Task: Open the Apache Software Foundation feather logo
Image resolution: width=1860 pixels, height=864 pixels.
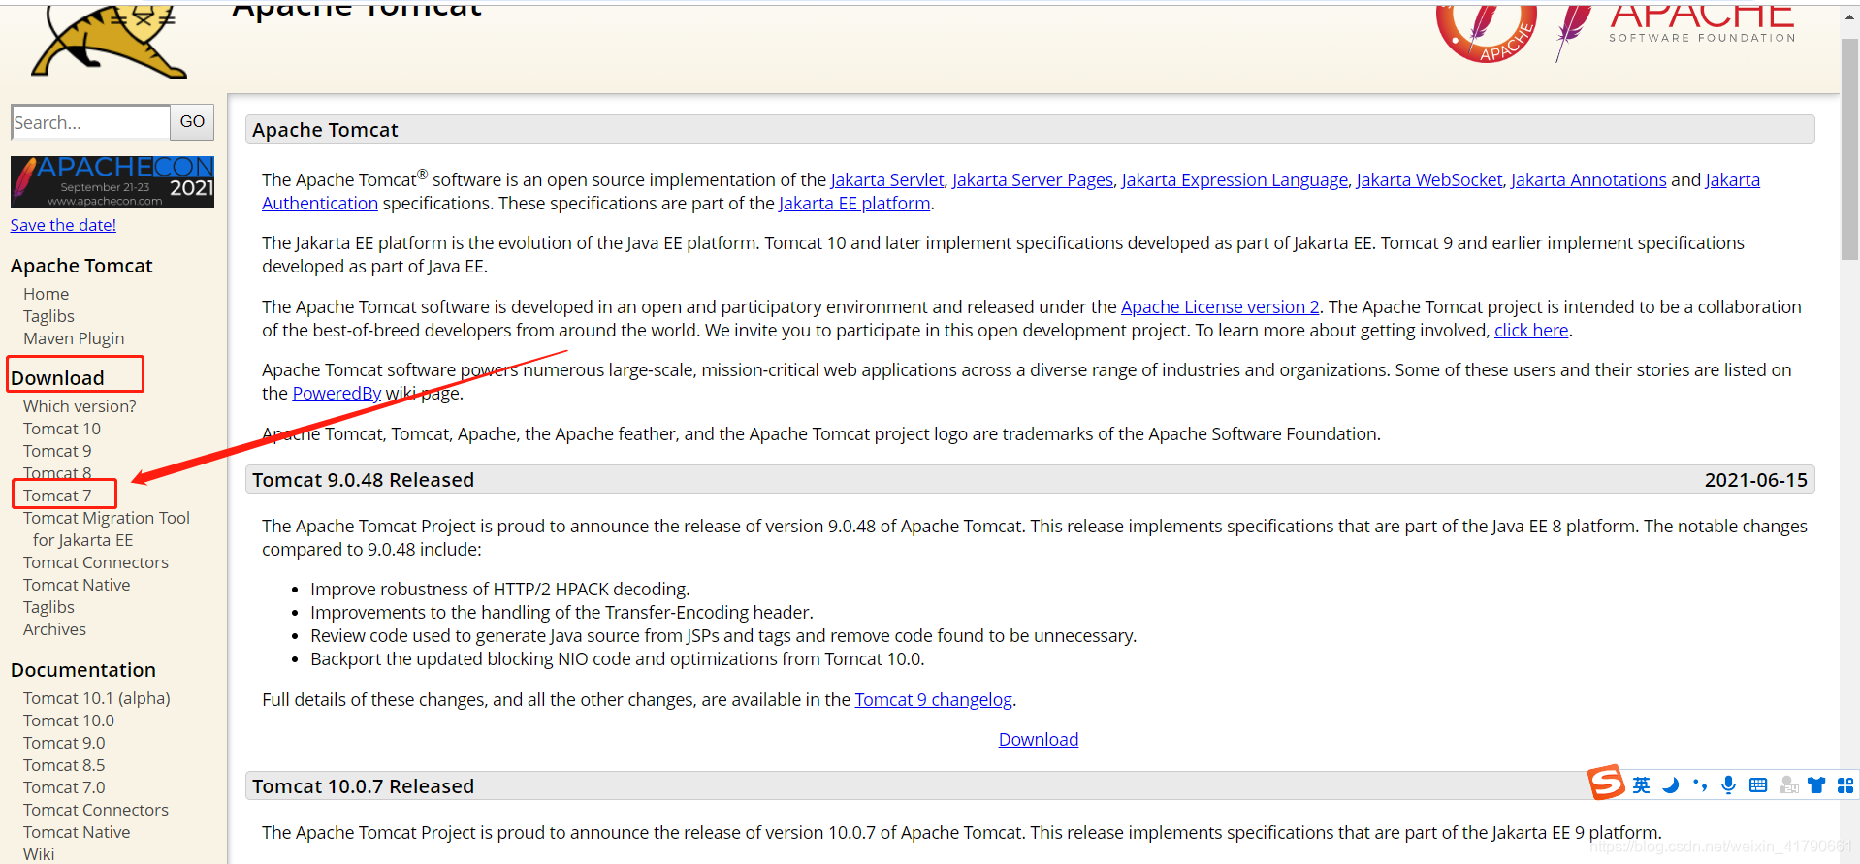Action: coord(1675,32)
